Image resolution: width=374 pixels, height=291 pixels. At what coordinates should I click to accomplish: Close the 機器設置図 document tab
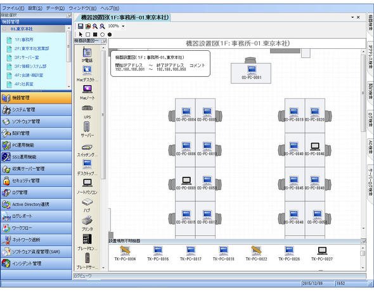(358, 17)
